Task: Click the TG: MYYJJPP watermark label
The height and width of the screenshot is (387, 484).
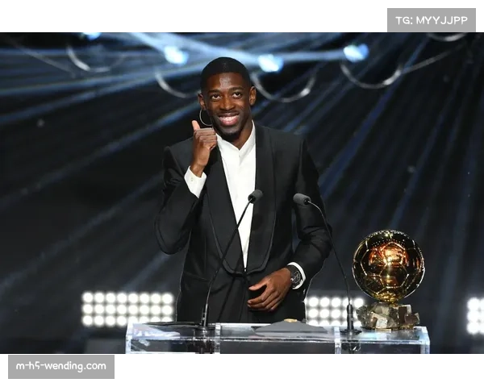Action: click(x=431, y=19)
